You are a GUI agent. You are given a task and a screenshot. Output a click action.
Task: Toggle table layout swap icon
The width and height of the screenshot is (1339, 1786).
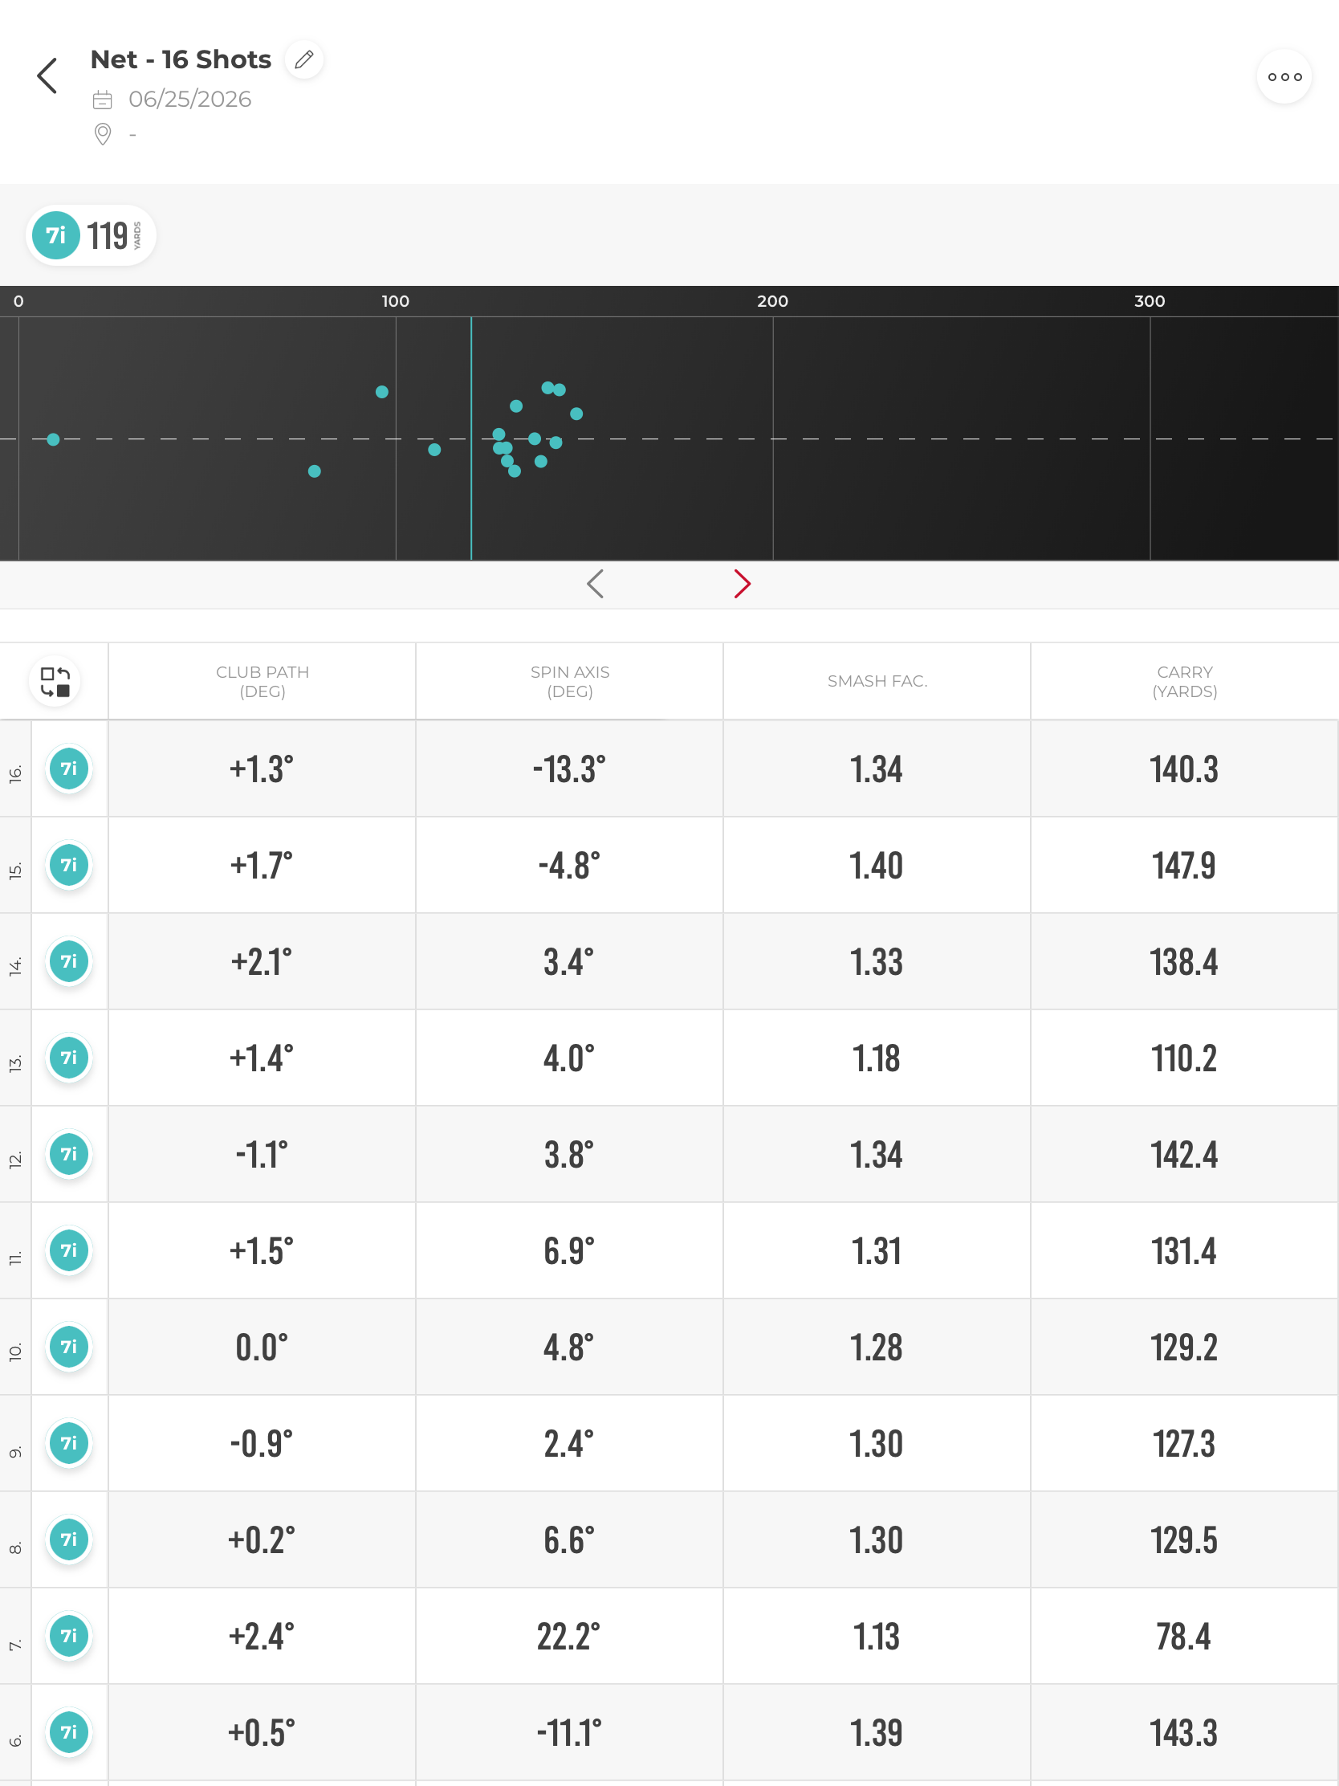click(x=55, y=682)
